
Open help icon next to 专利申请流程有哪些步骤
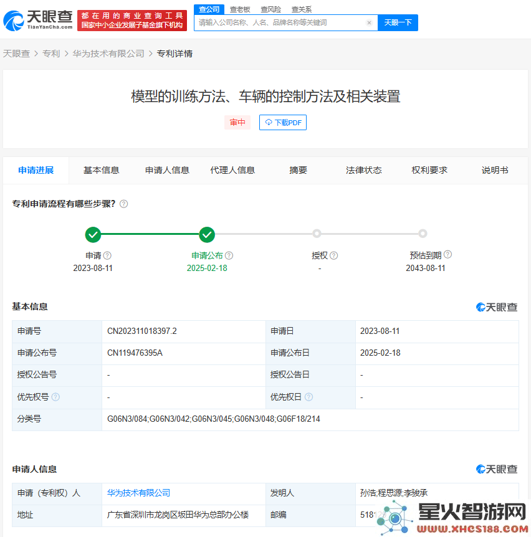coord(123,204)
